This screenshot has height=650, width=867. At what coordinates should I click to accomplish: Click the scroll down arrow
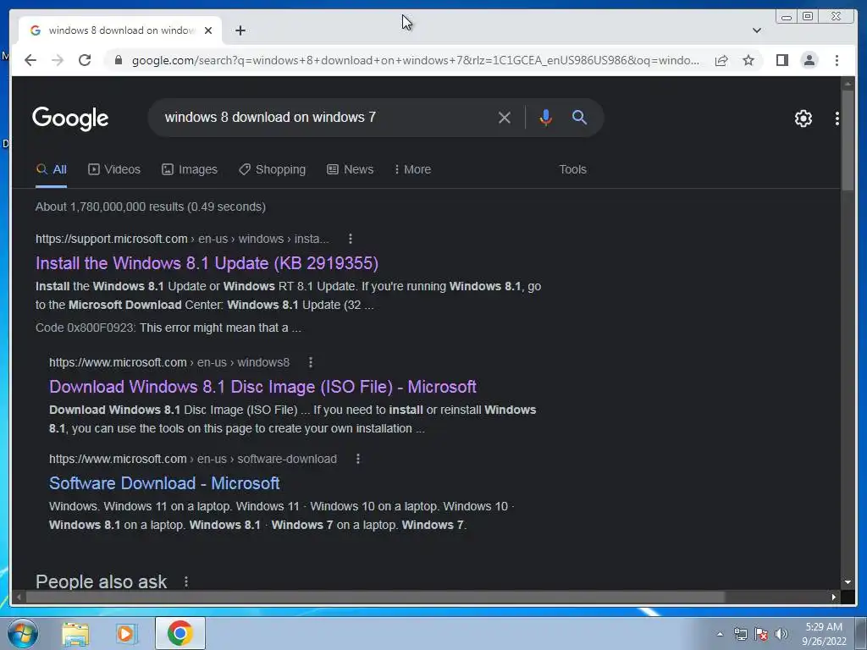(x=847, y=582)
